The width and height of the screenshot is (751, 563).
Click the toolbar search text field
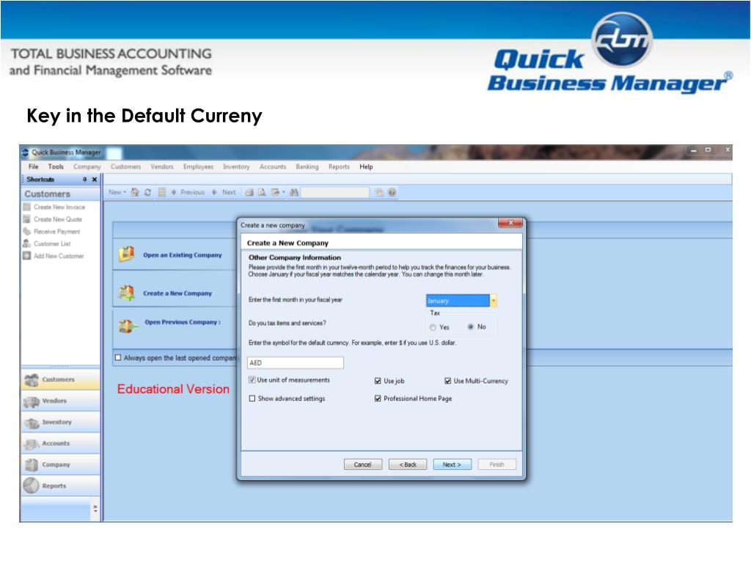335,193
